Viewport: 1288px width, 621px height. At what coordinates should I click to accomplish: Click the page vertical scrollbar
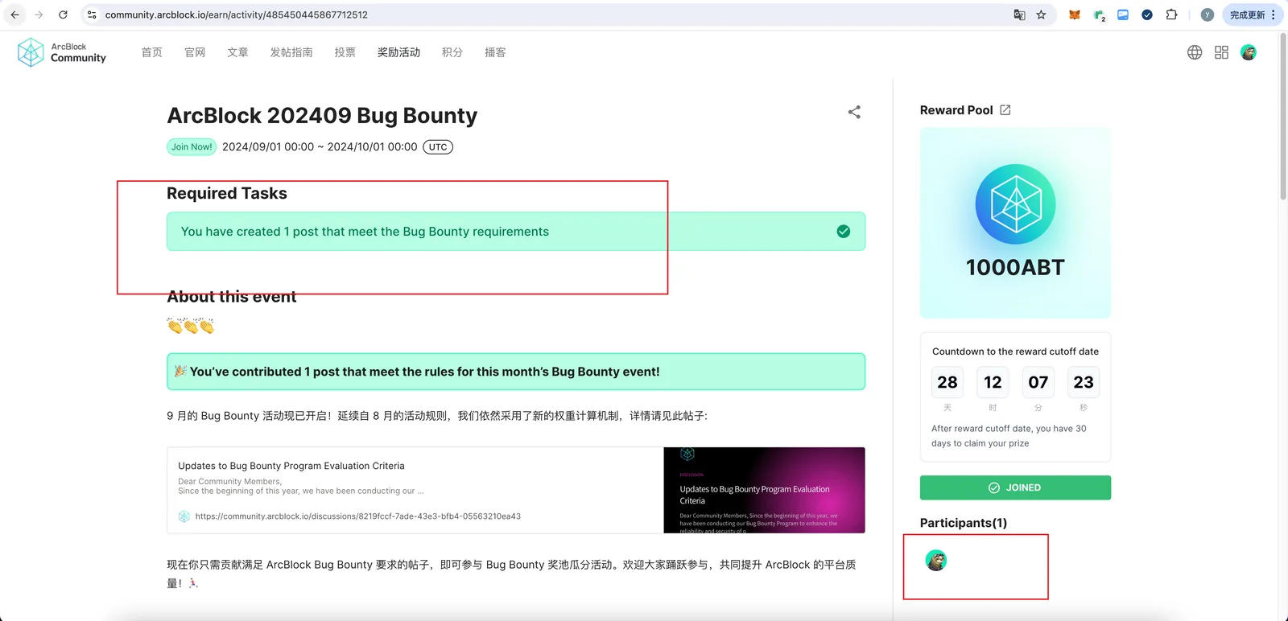[x=1283, y=117]
